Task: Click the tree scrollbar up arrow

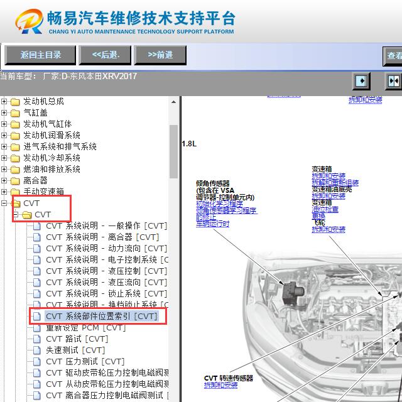Action: pos(173,102)
